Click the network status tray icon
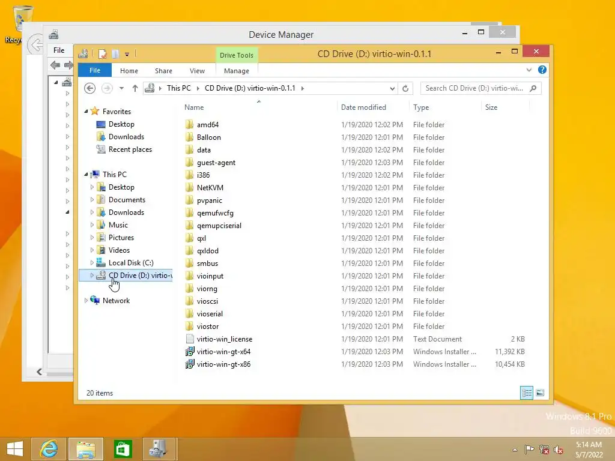This screenshot has width=615, height=461. pyautogui.click(x=544, y=449)
